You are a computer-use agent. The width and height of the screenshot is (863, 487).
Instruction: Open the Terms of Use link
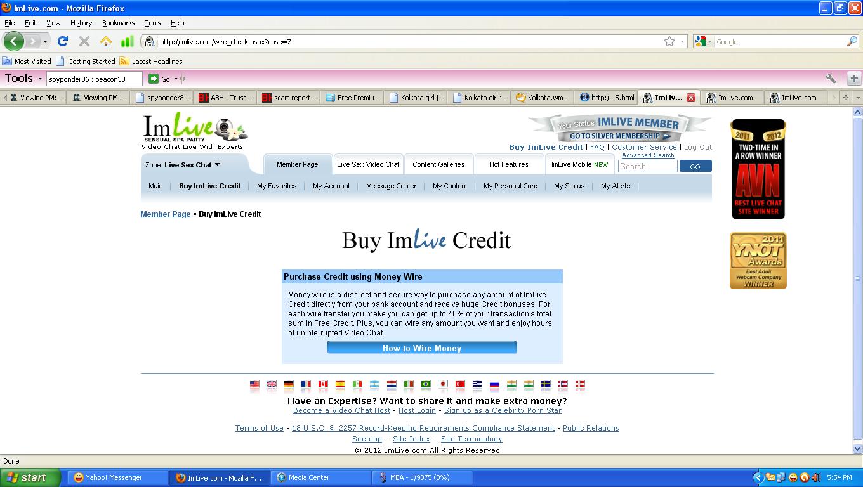260,428
